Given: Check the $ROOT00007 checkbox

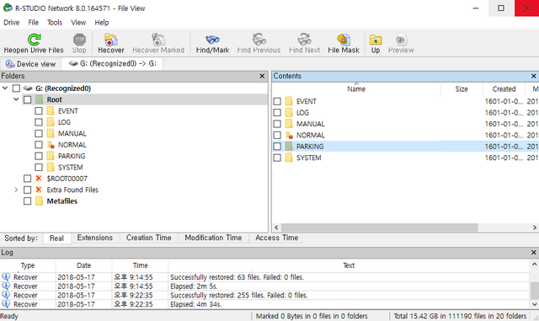Looking at the screenshot, I should point(28,179).
